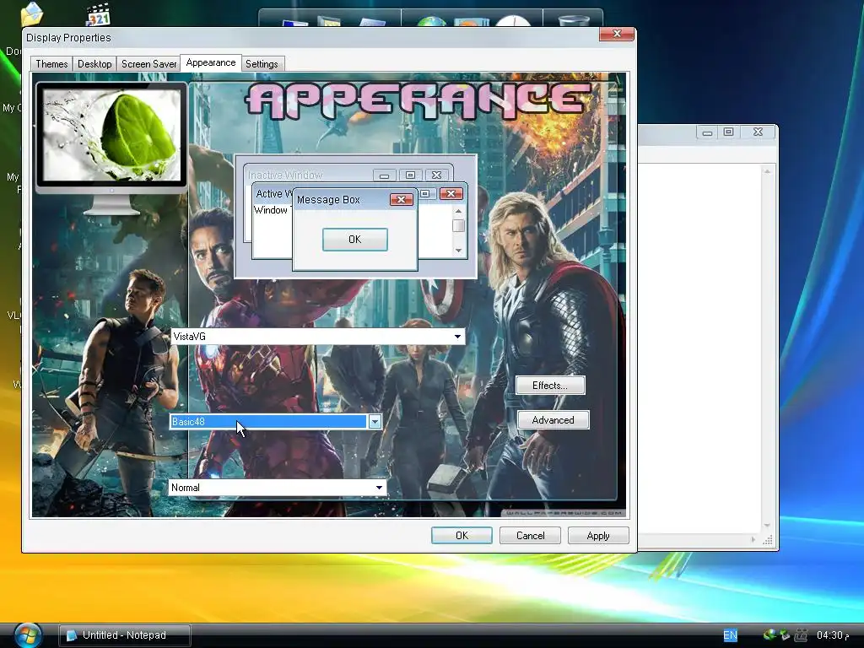The width and height of the screenshot is (864, 648).
Task: Close the Display Properties dialog
Action: tap(617, 34)
